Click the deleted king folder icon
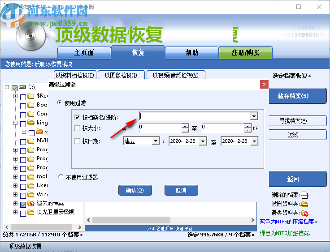The height and width of the screenshot is (252, 330). coord(31,123)
